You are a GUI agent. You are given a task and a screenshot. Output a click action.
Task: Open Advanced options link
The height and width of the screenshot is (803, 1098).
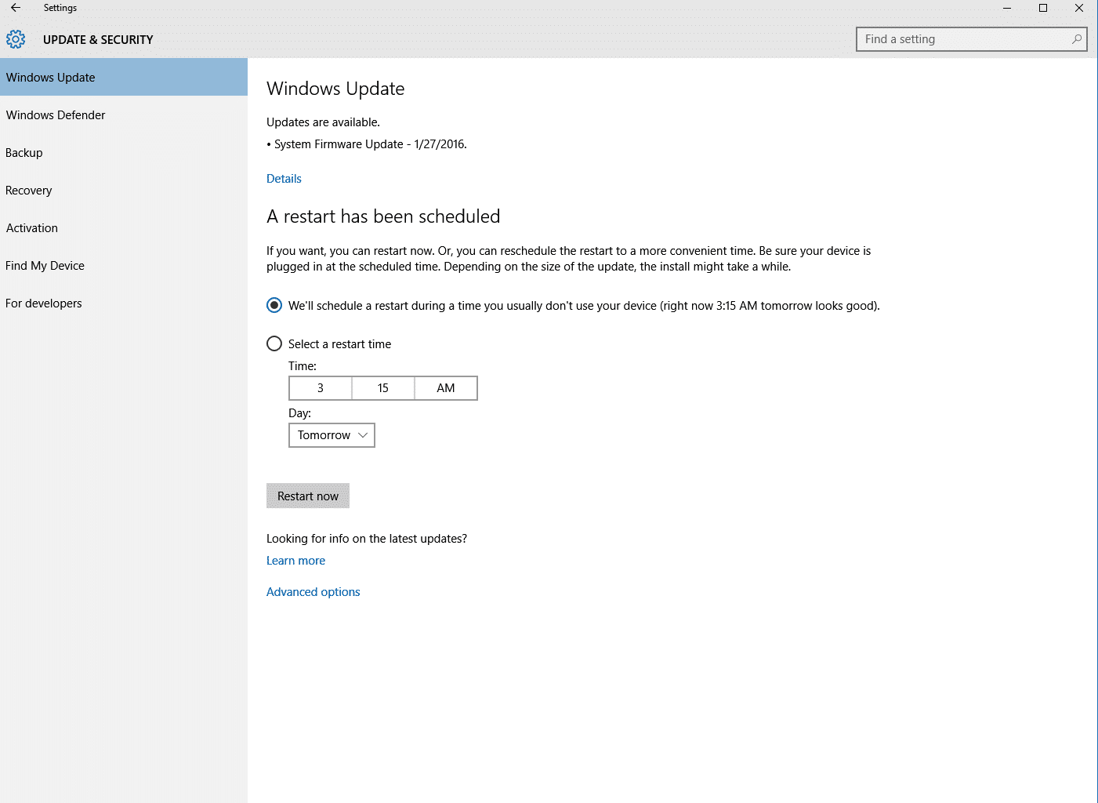pyautogui.click(x=313, y=592)
